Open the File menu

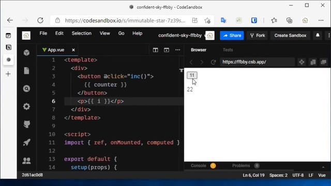pos(43,33)
